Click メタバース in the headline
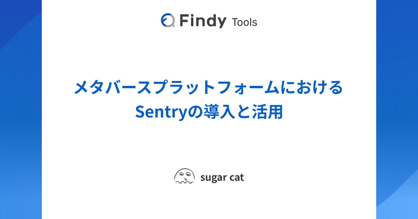This screenshot has width=418, height=219. coord(114,88)
